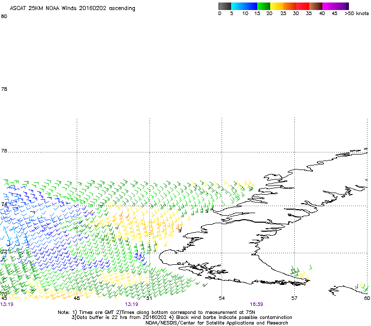
Task: Select the gray 0-5 knots color bar segment
Action: click(225, 6)
